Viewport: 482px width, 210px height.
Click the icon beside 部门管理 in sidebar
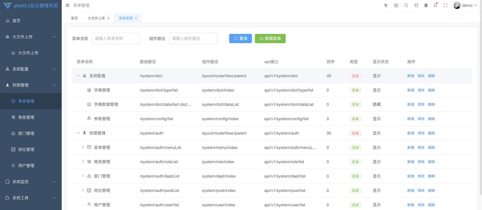(13, 133)
